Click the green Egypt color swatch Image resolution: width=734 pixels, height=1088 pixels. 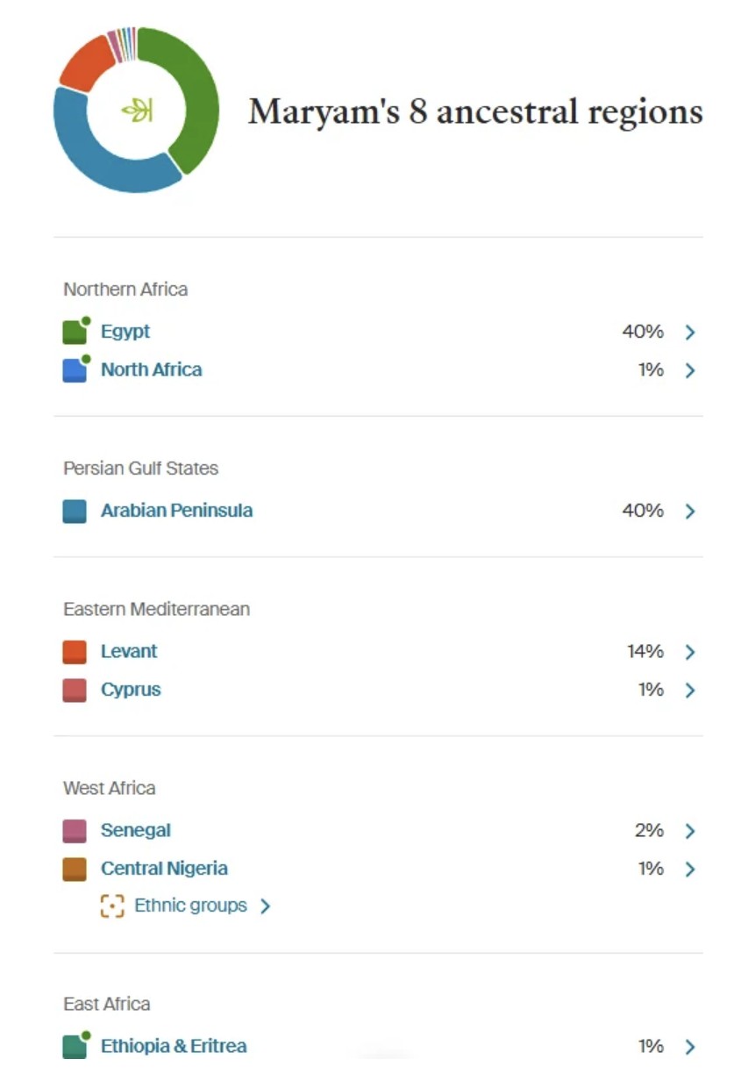[x=75, y=332]
